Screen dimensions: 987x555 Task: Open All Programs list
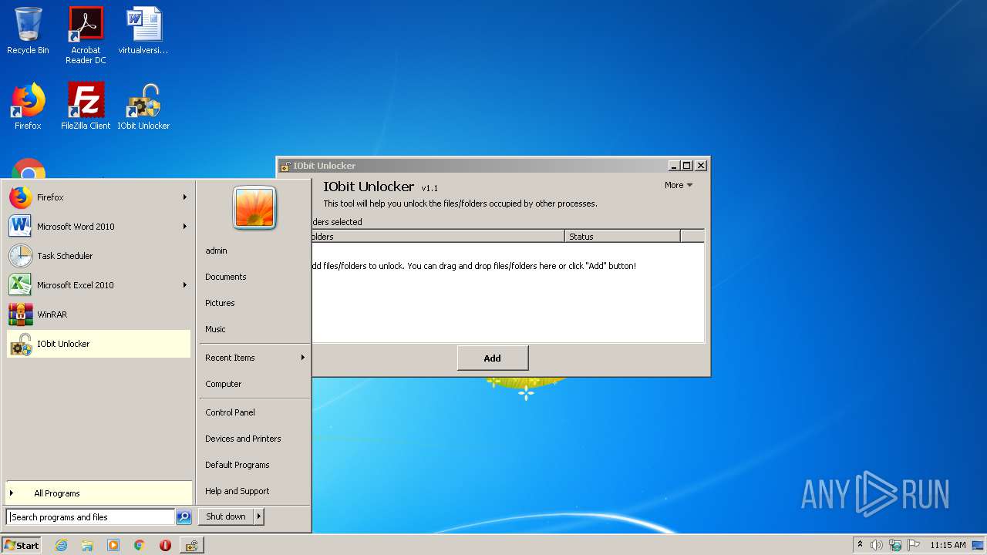(x=99, y=493)
